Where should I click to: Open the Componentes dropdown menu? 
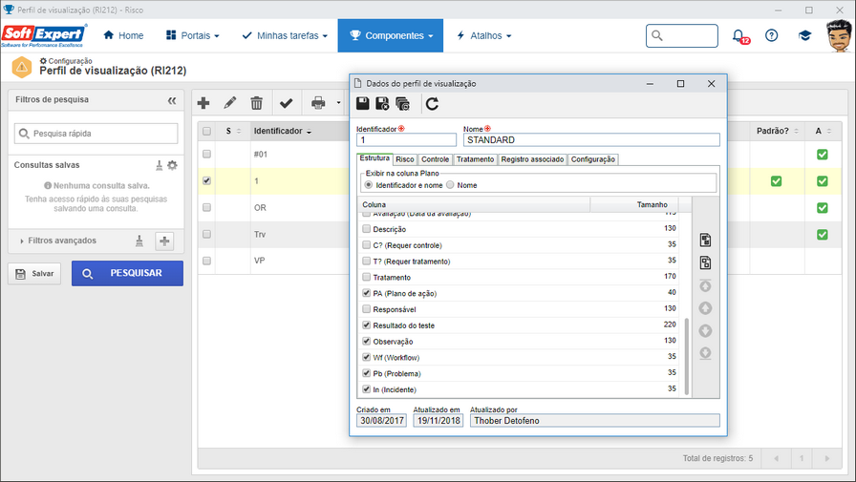click(x=391, y=35)
